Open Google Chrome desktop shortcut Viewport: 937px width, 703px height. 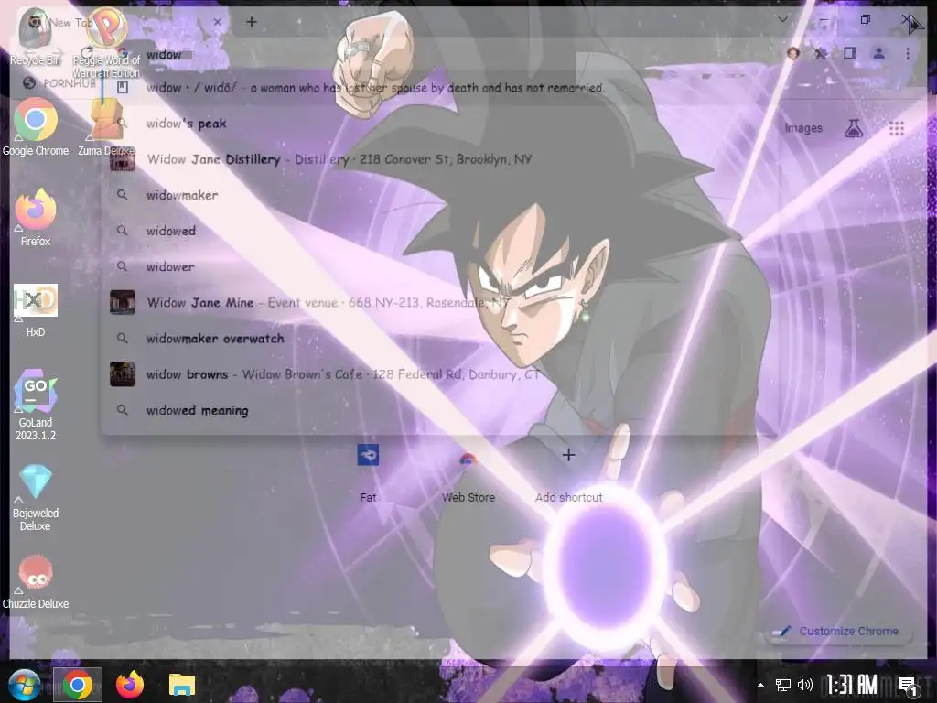pyautogui.click(x=36, y=126)
